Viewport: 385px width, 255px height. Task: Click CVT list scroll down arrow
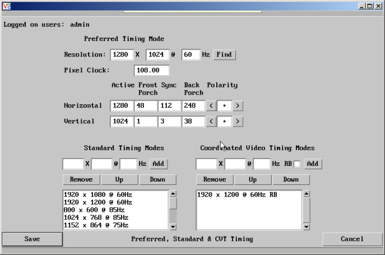pos(307,227)
